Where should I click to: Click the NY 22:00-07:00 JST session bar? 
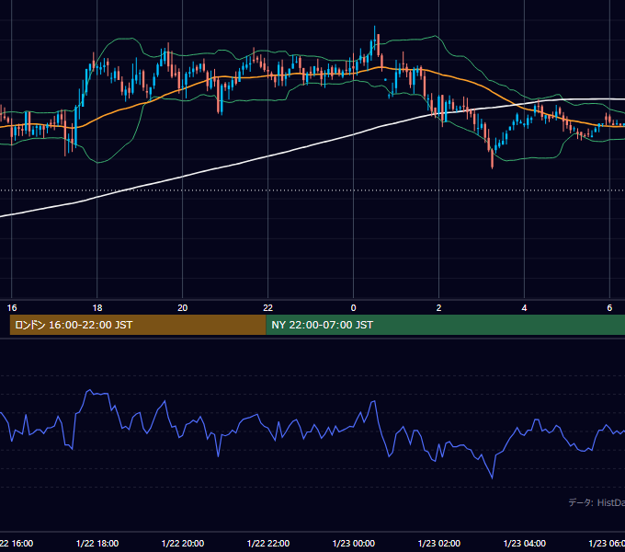(x=445, y=325)
